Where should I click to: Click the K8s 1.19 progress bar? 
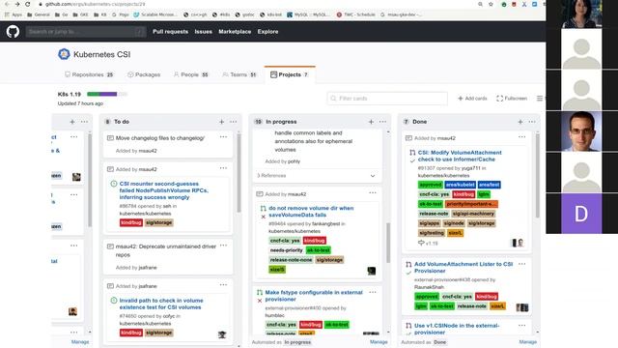[107, 94]
